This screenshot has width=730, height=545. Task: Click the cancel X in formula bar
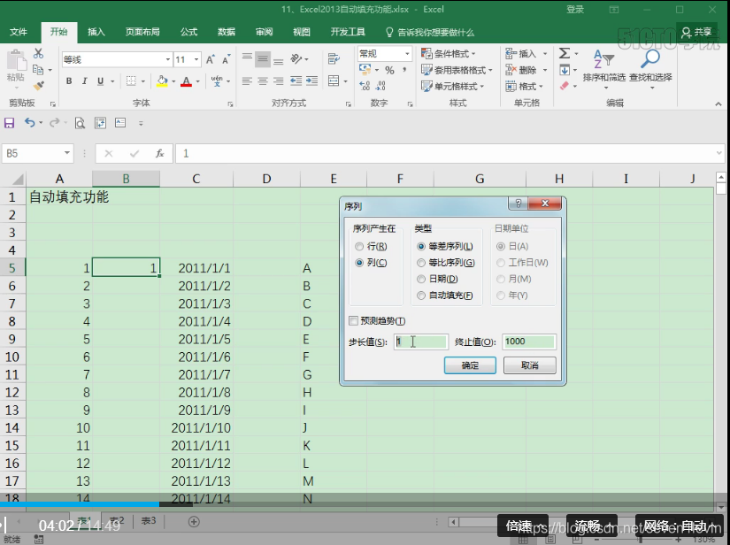pyautogui.click(x=109, y=154)
